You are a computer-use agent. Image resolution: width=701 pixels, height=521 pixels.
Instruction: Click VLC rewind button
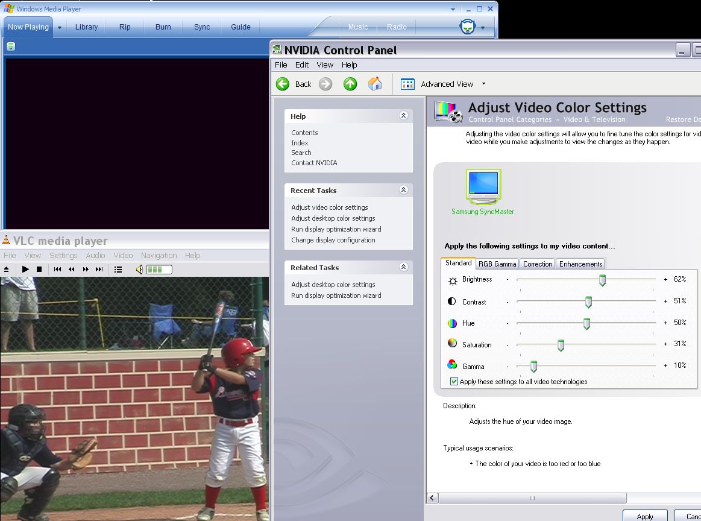pyautogui.click(x=72, y=269)
